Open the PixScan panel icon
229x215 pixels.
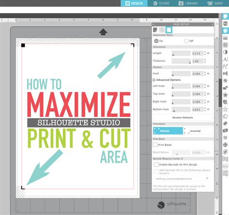(226, 24)
